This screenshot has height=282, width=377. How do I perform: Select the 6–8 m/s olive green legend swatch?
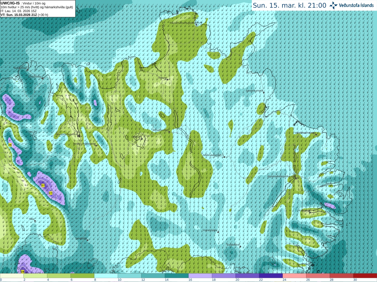click(82, 276)
